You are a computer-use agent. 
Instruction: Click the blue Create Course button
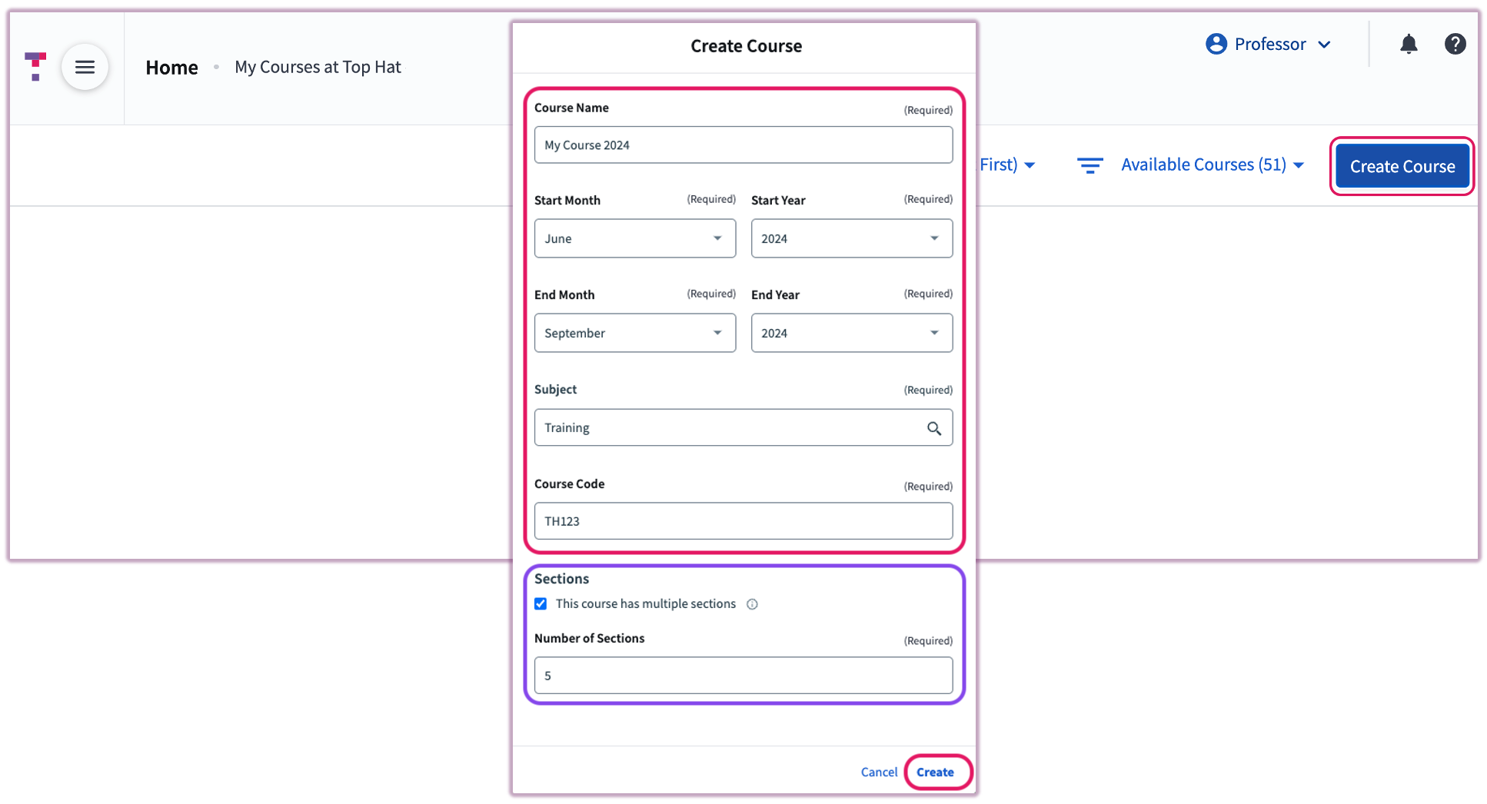[1401, 166]
